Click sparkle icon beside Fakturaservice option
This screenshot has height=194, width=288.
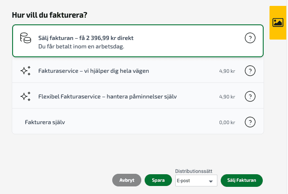tap(26, 71)
